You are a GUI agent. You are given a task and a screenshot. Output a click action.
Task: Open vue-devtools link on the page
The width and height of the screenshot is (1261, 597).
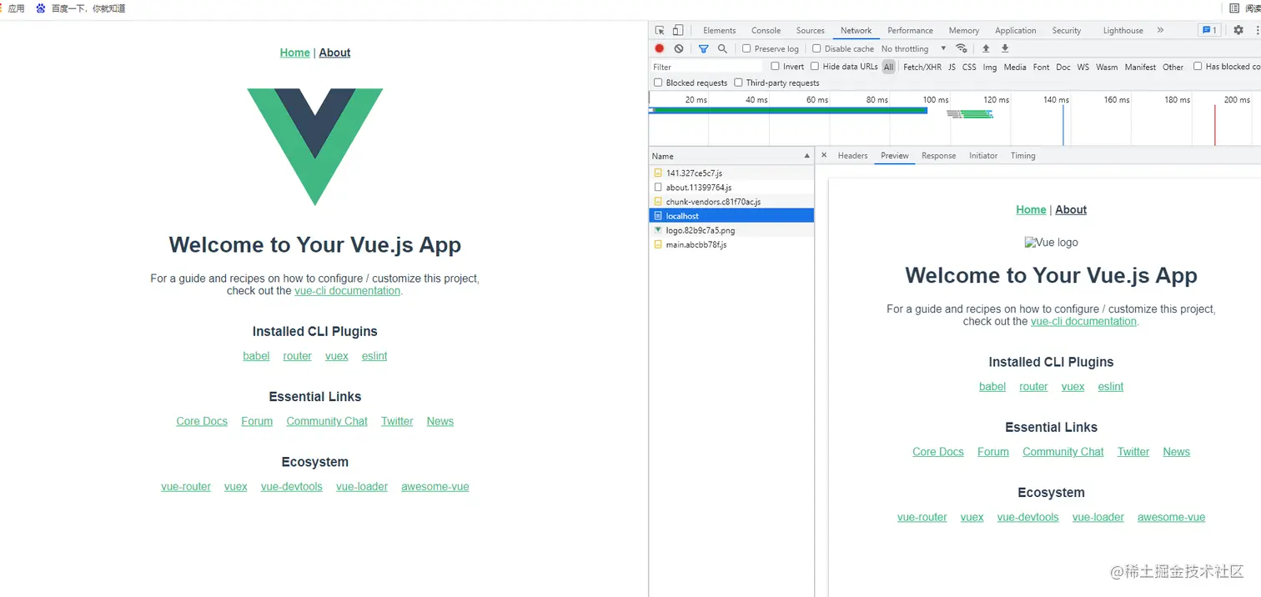click(x=291, y=487)
